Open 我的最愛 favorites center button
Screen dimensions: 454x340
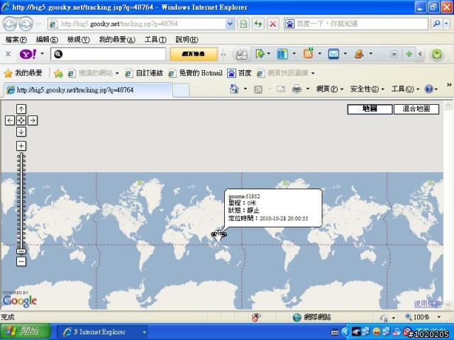click(x=23, y=73)
